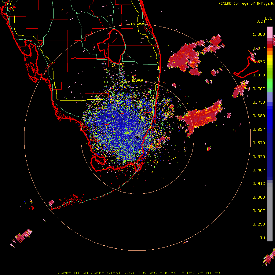Viewport: 275px width, 275px height.
Task: Click the 1.000 scale value
Action: (x=259, y=34)
